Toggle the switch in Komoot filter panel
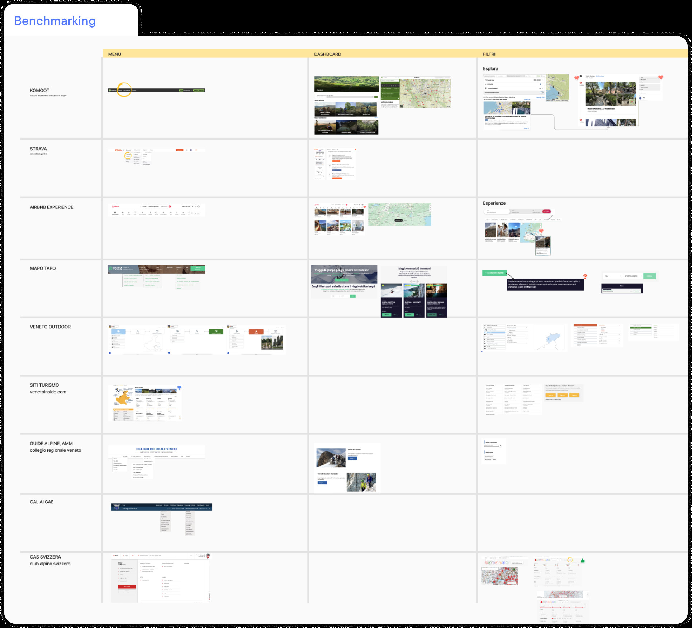 coord(541,92)
